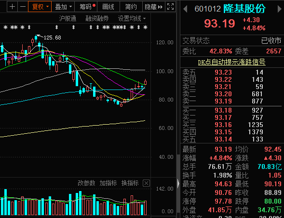Click 加指标 in indicator panel
This screenshot has width=284, height=218.
[x=108, y=183]
